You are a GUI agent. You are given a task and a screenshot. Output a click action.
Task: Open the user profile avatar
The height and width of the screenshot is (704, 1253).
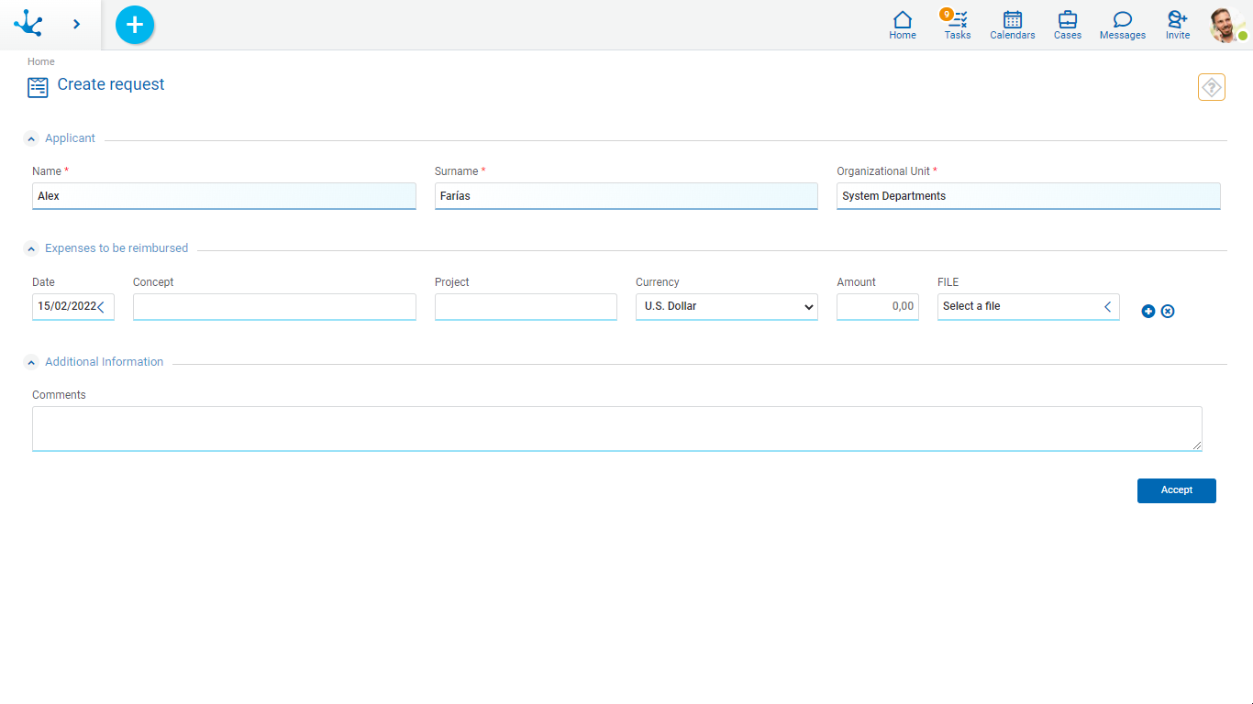pos(1226,25)
